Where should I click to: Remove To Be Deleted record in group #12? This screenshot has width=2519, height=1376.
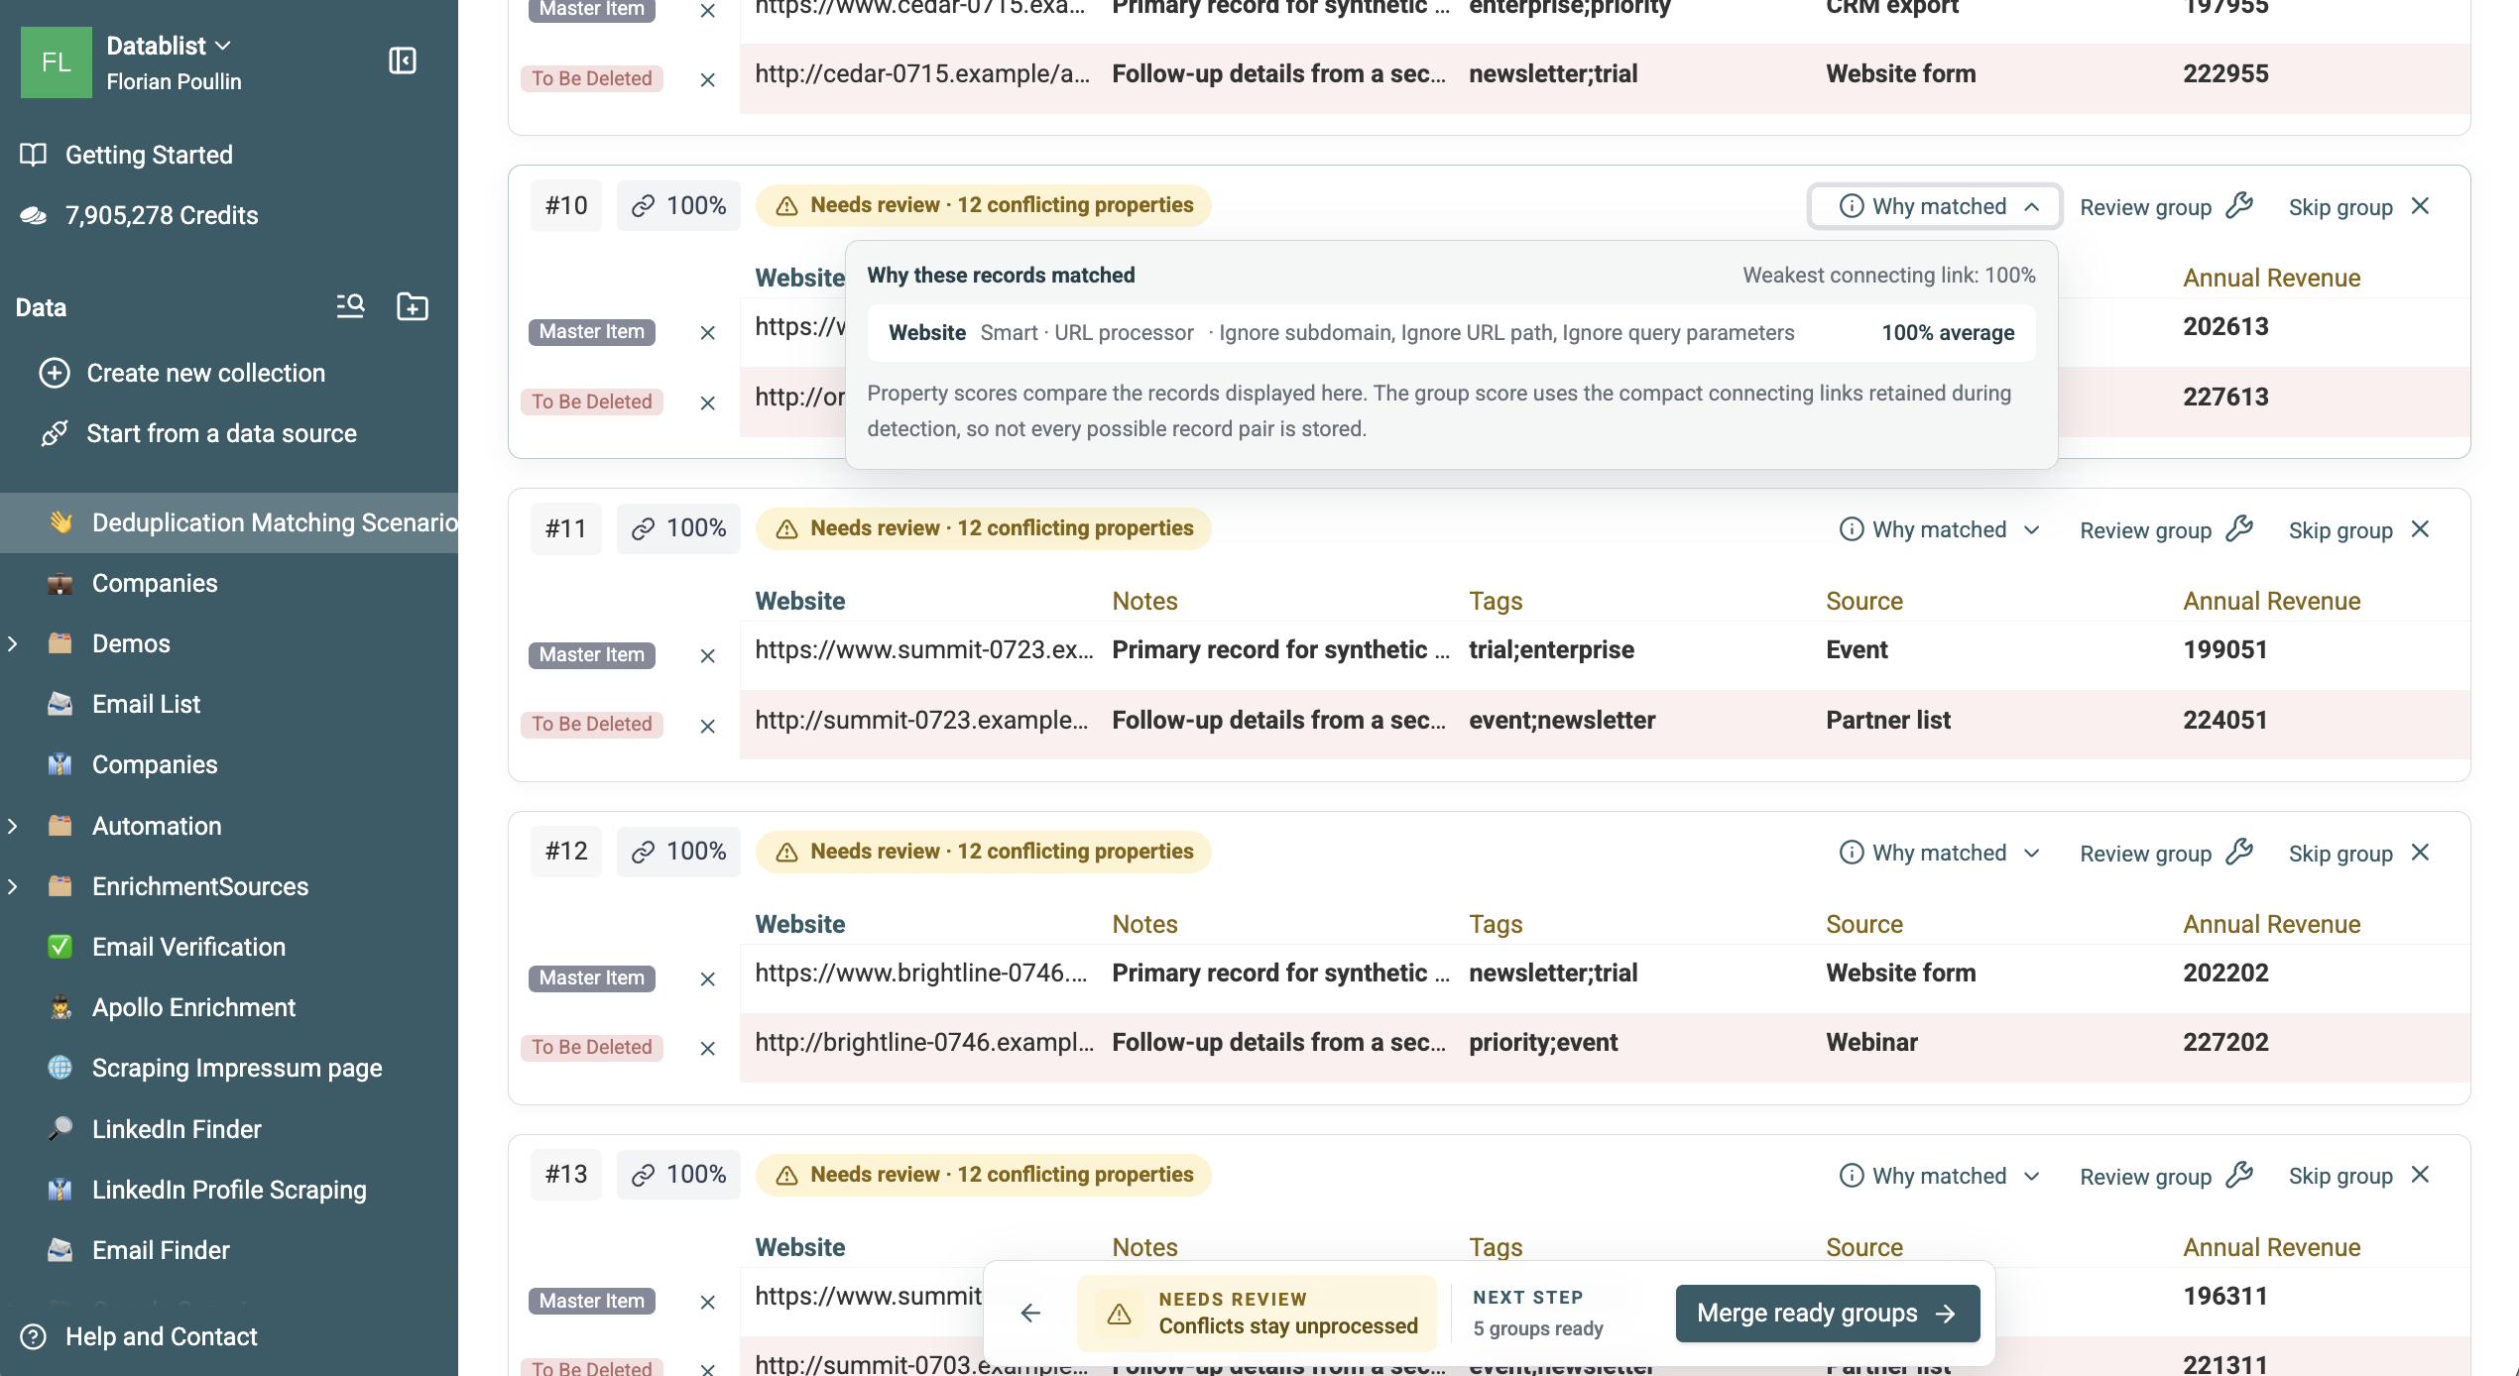[x=707, y=1048]
